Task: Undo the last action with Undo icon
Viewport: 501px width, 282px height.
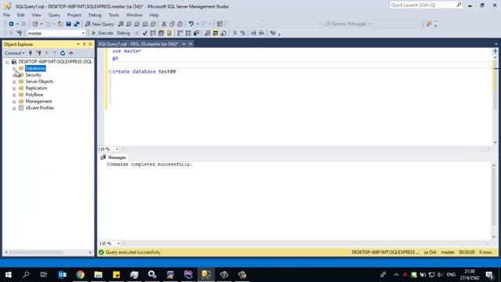Action: pyautogui.click(x=191, y=24)
